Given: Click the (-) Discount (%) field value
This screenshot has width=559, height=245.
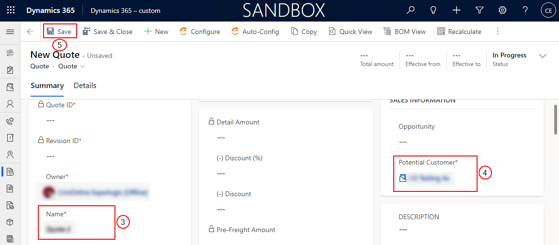Looking at the screenshot, I should point(221,173).
